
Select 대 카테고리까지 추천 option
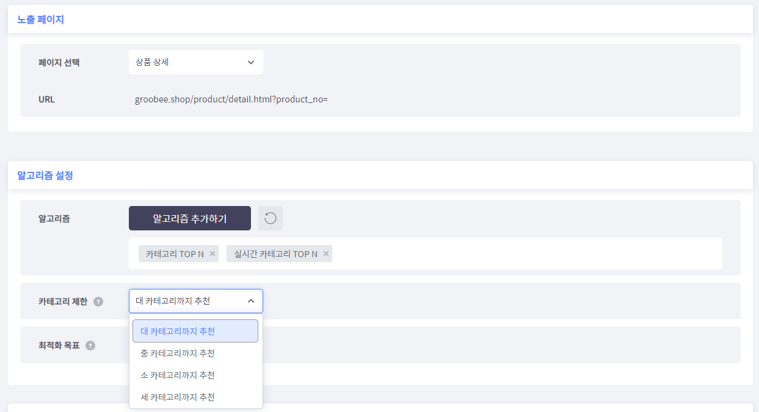pos(195,331)
